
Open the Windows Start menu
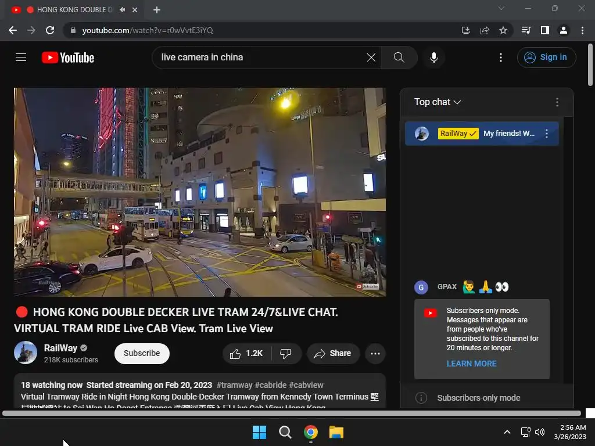(260, 432)
